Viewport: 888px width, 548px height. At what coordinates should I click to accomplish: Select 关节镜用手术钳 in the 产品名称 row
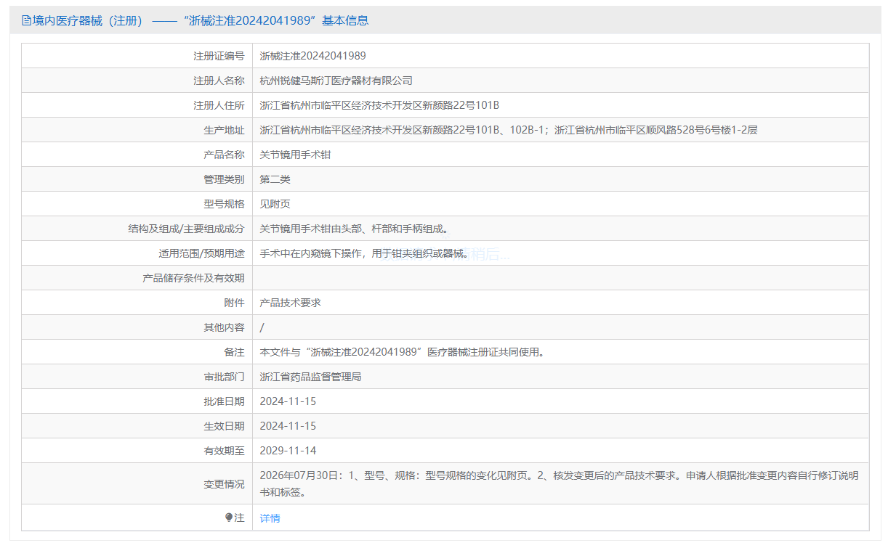[x=296, y=155]
